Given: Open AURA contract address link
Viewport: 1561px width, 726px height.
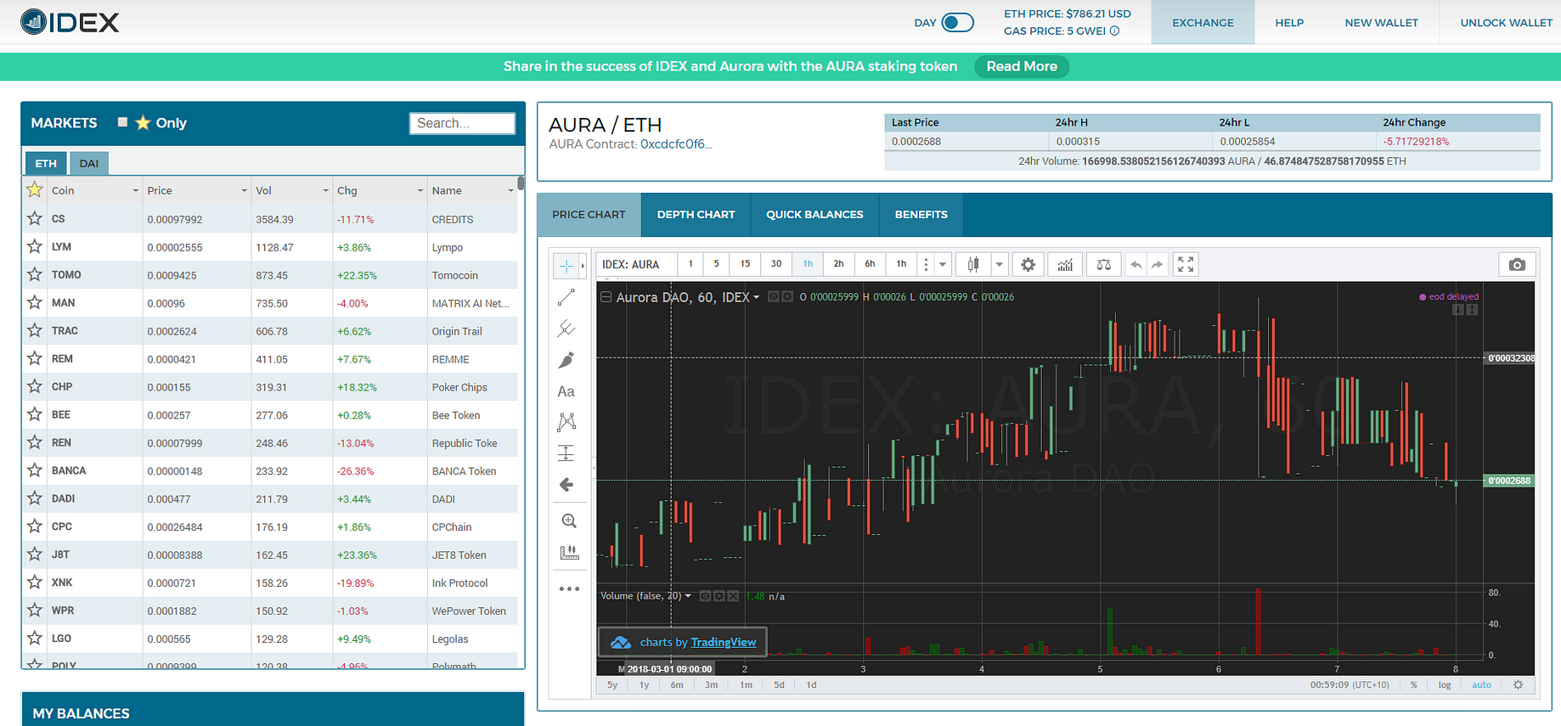Looking at the screenshot, I should pyautogui.click(x=676, y=144).
